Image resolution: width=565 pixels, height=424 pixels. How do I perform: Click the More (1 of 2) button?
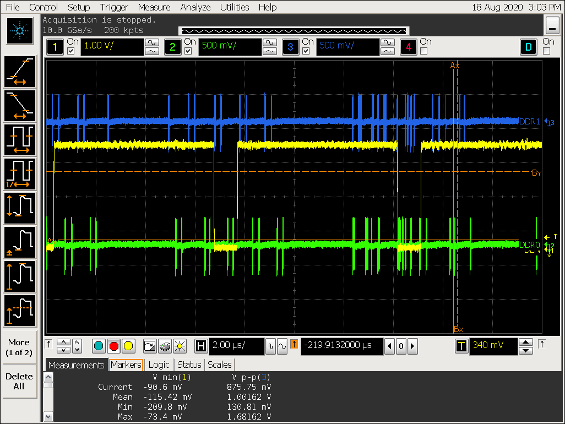pos(19,347)
